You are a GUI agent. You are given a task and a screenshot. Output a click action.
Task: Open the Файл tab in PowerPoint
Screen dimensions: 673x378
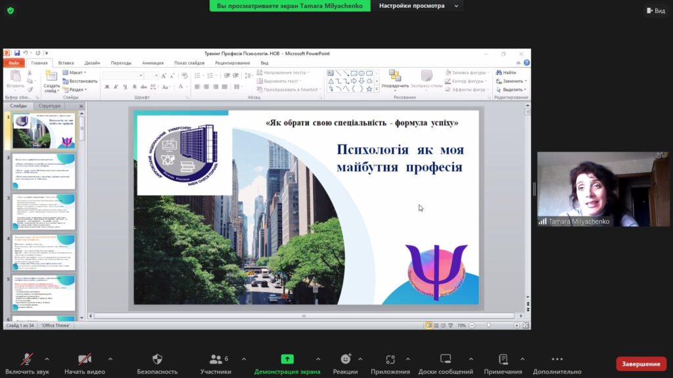[14, 63]
